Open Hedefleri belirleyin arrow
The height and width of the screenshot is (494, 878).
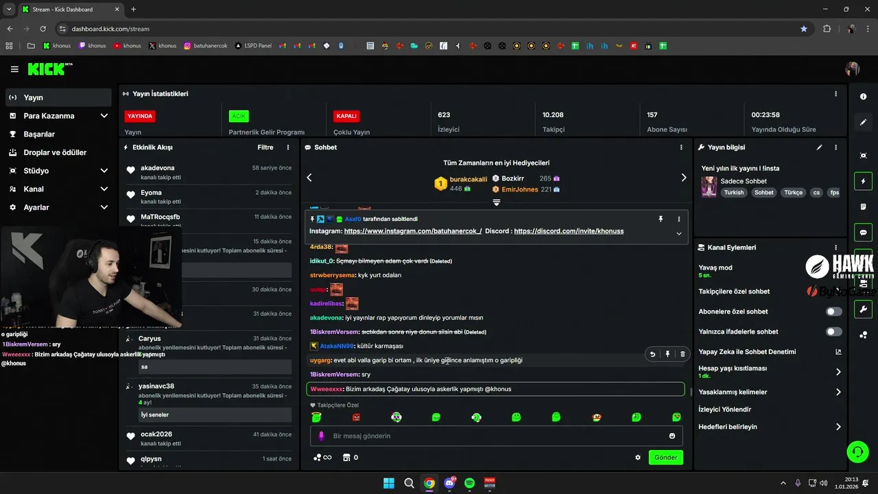coord(838,427)
